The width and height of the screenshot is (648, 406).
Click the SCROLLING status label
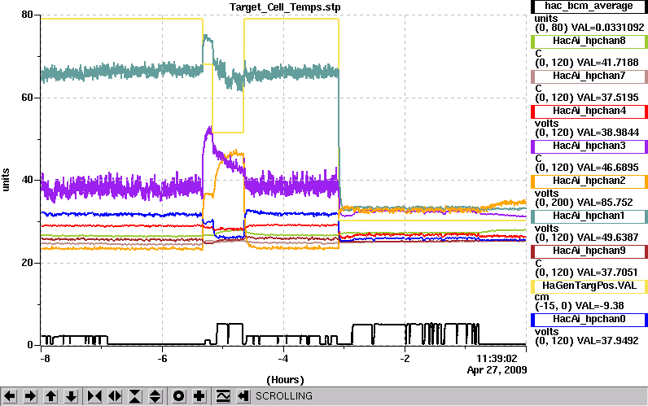point(284,396)
